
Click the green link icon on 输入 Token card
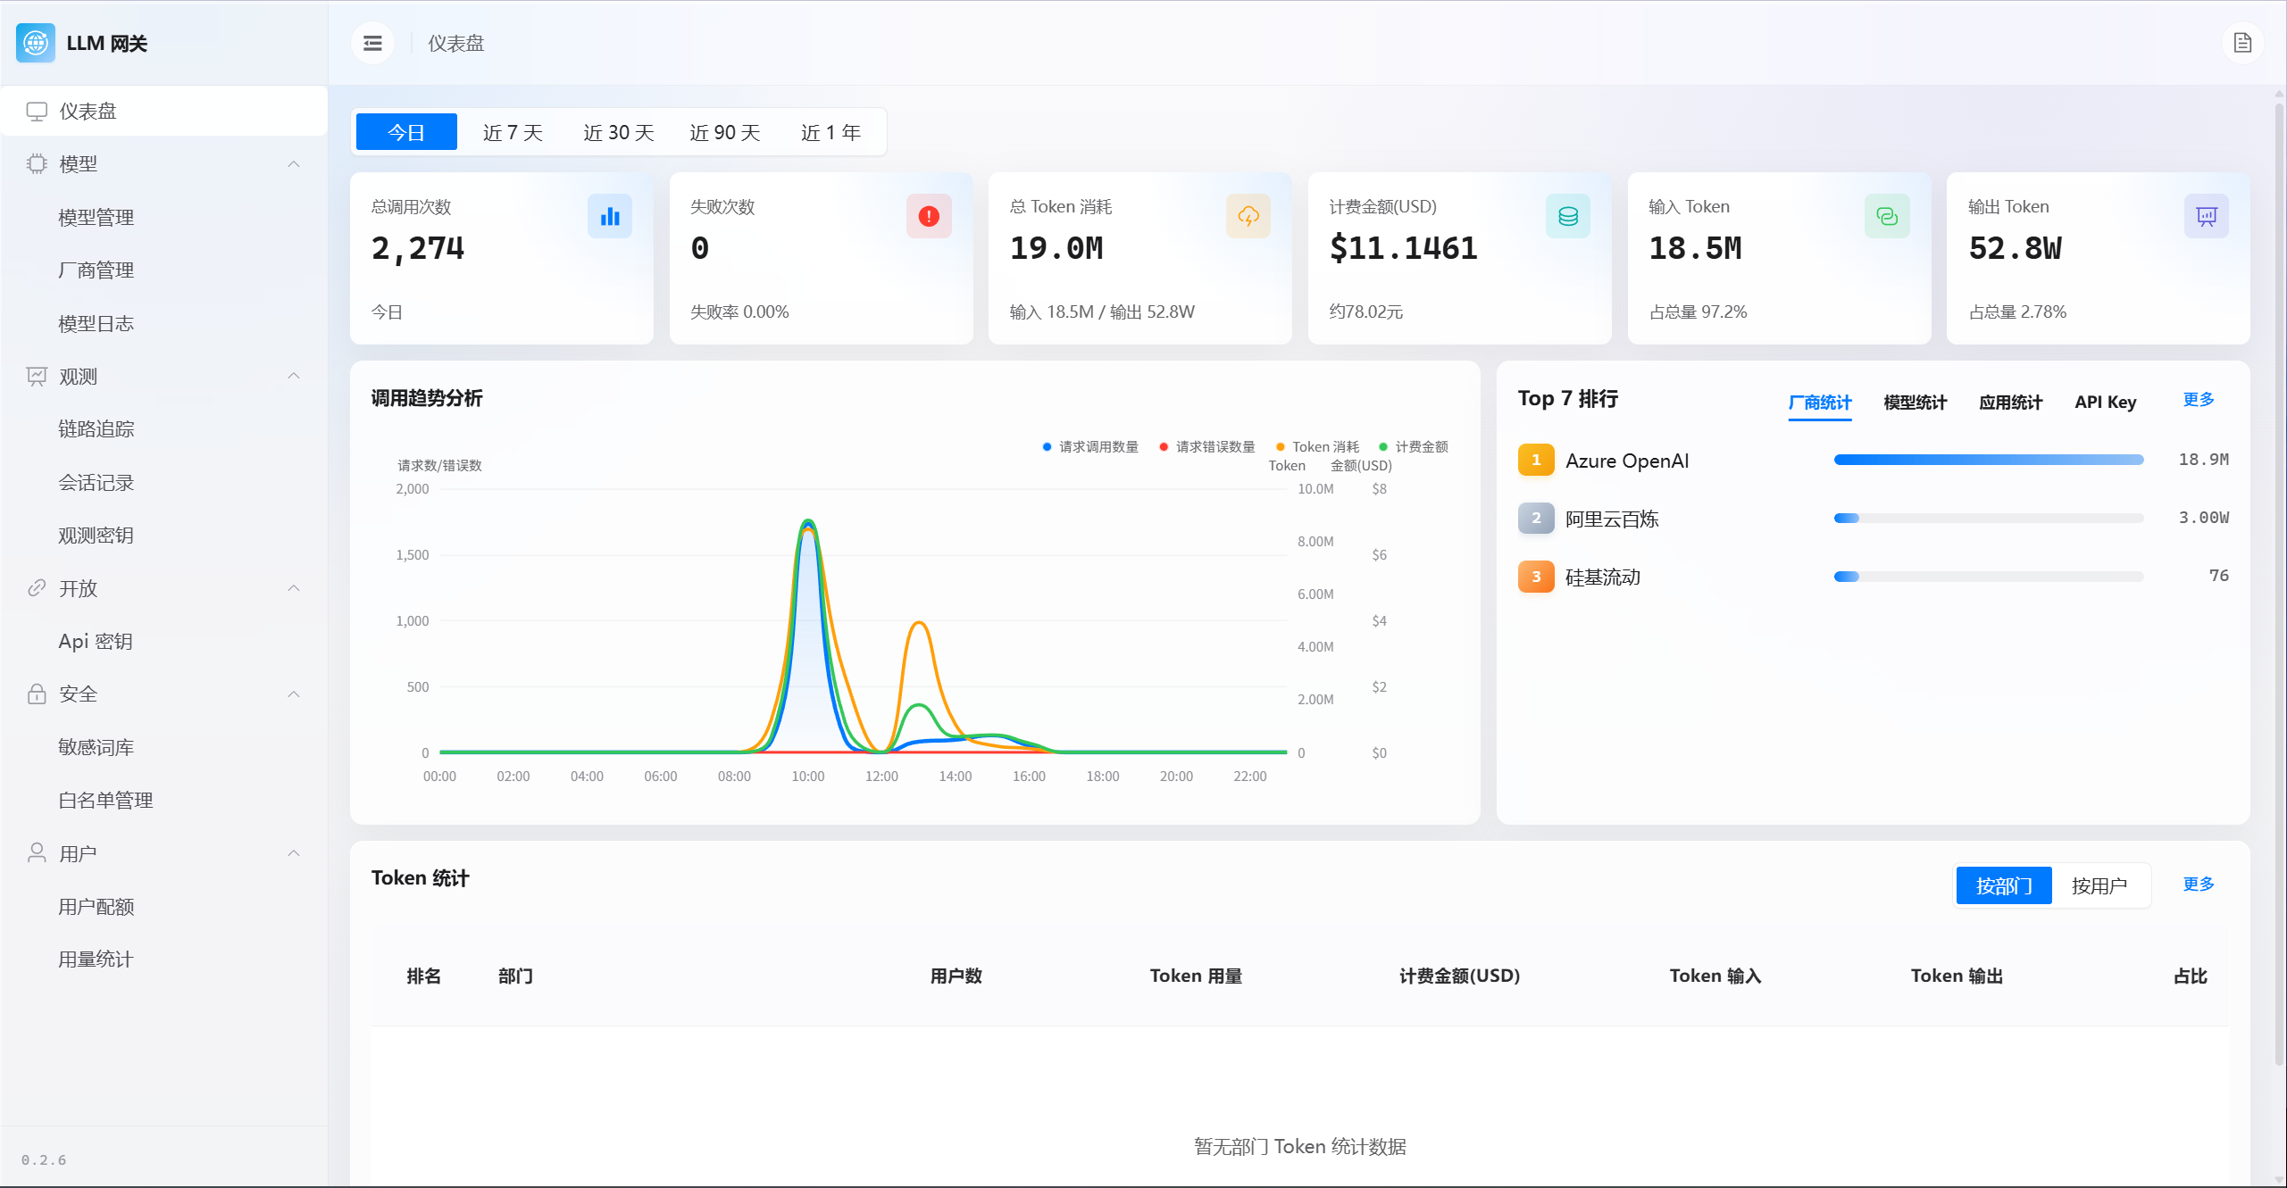[x=1887, y=216]
